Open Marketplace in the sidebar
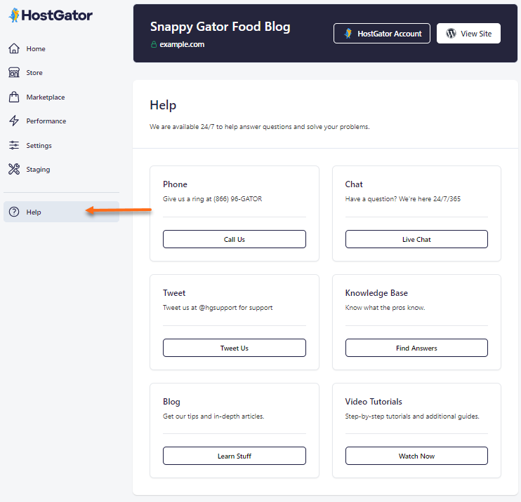521x502 pixels. [x=61, y=97]
